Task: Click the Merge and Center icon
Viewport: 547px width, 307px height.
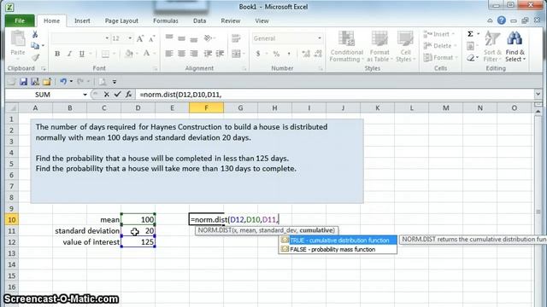Action: [236, 54]
